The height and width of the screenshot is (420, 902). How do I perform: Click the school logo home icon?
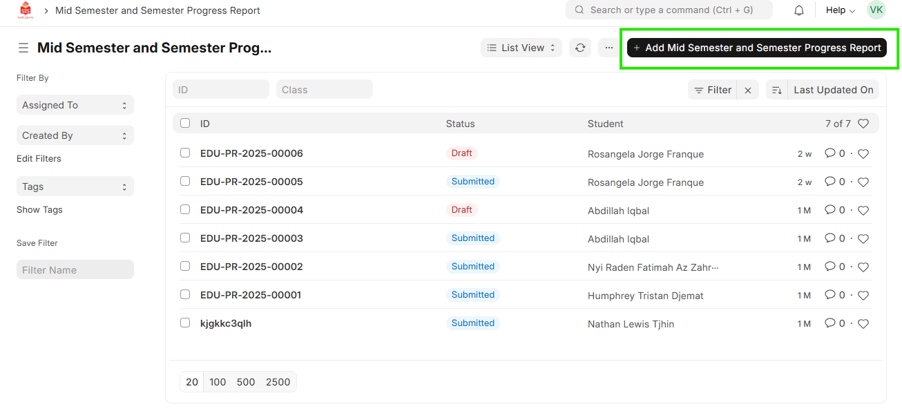coord(26,10)
